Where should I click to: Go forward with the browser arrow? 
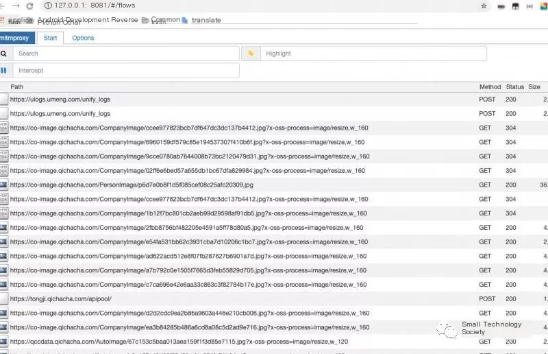16,5
